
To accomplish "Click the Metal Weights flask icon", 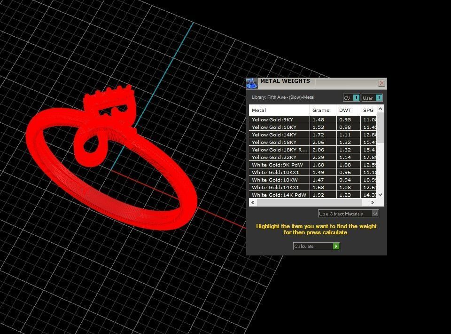I will (x=252, y=84).
